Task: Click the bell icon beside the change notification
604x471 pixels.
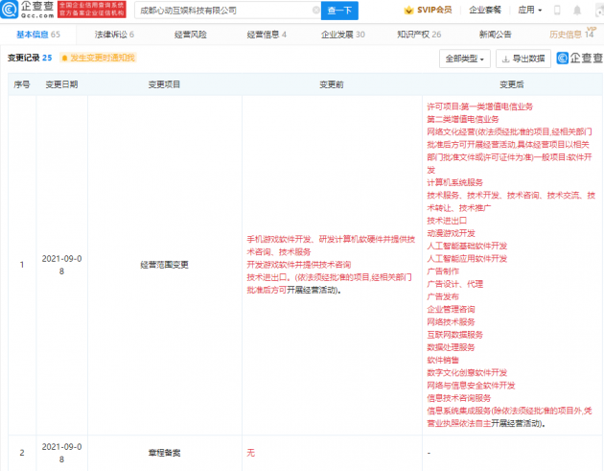Action: (65, 58)
